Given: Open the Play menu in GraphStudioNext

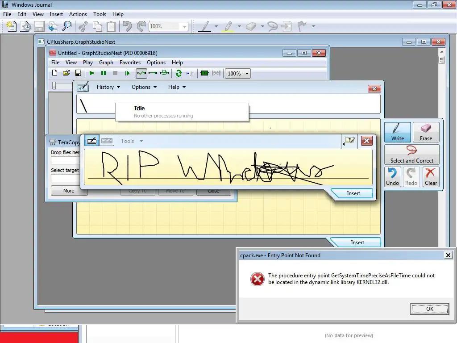Looking at the screenshot, I should 88,63.
